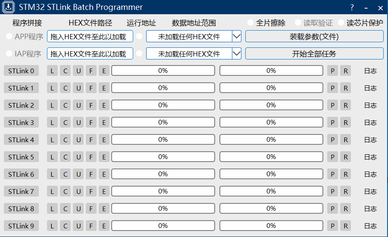Screen dimensions: 388x237
Task: Click the F button in STLink 4 row
Action: (x=91, y=140)
